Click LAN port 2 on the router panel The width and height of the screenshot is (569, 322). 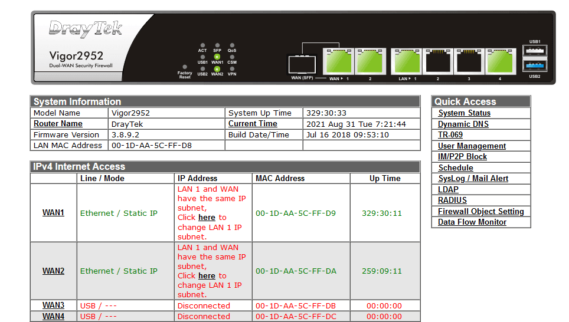[x=437, y=61]
